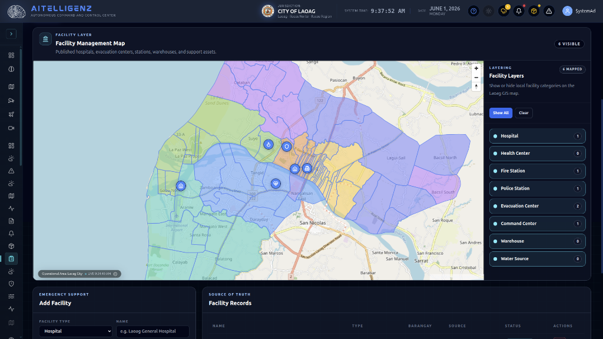Click the facility Name input field
Image resolution: width=603 pixels, height=339 pixels.
point(153,331)
